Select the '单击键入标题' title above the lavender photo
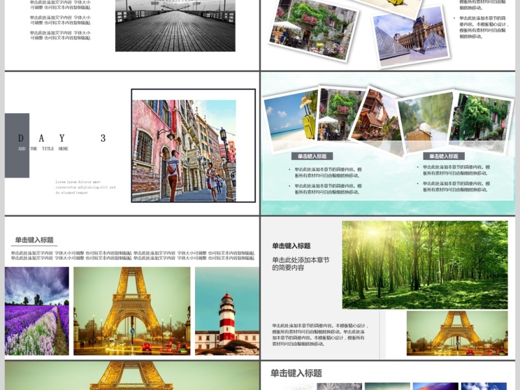This screenshot has height=390, width=520. tap(34, 240)
